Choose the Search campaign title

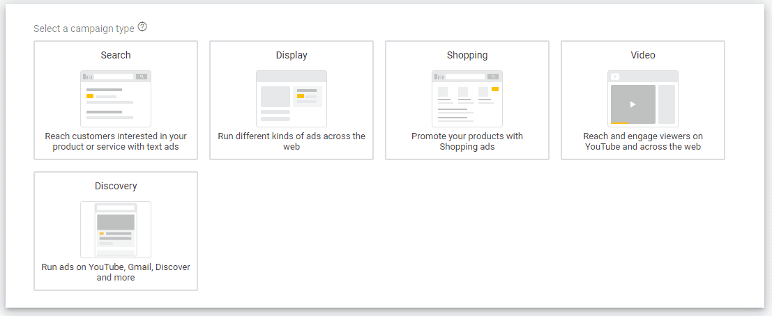116,55
